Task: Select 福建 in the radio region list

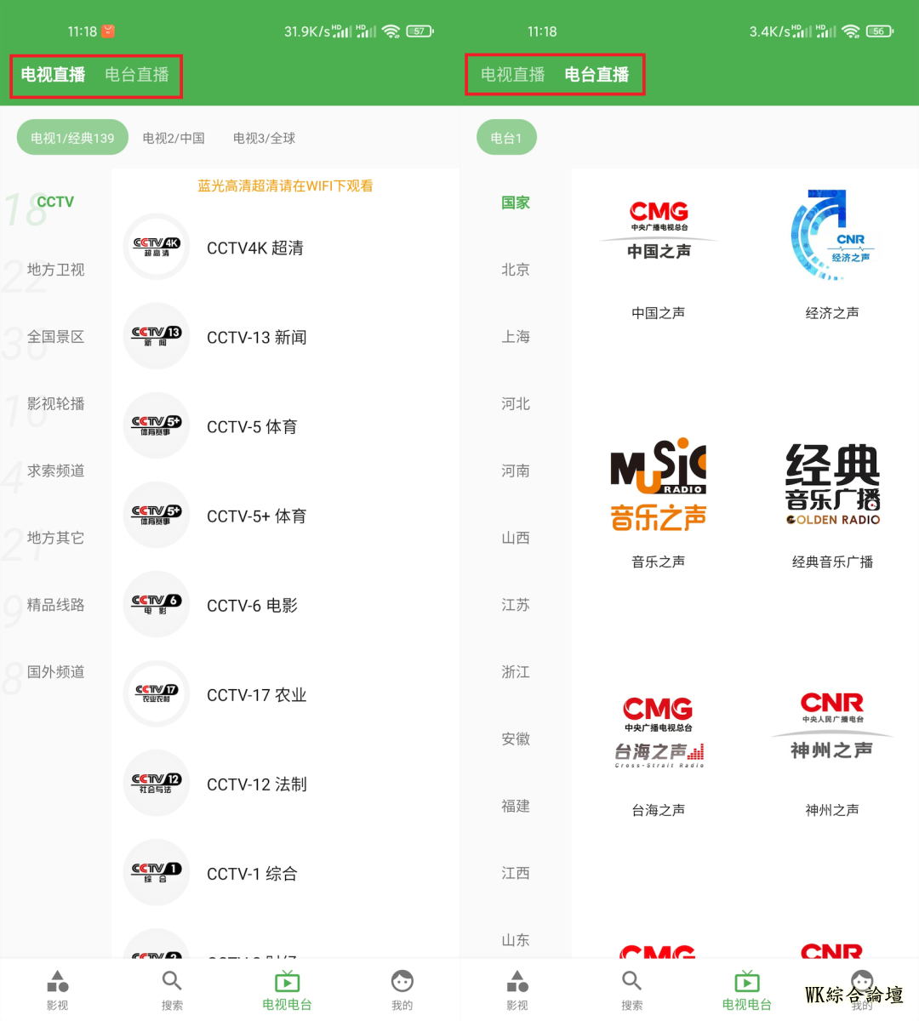Action: (x=516, y=806)
